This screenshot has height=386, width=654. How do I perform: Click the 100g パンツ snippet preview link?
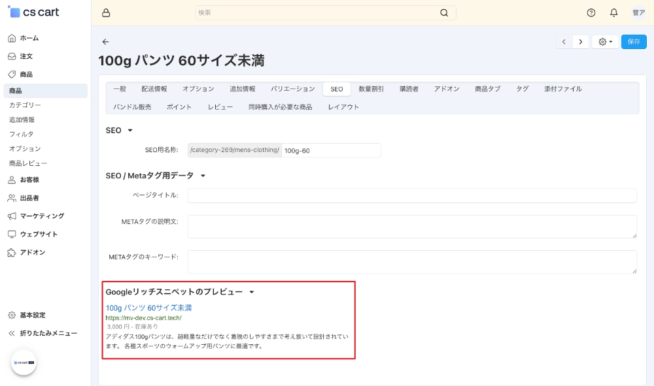coord(148,308)
